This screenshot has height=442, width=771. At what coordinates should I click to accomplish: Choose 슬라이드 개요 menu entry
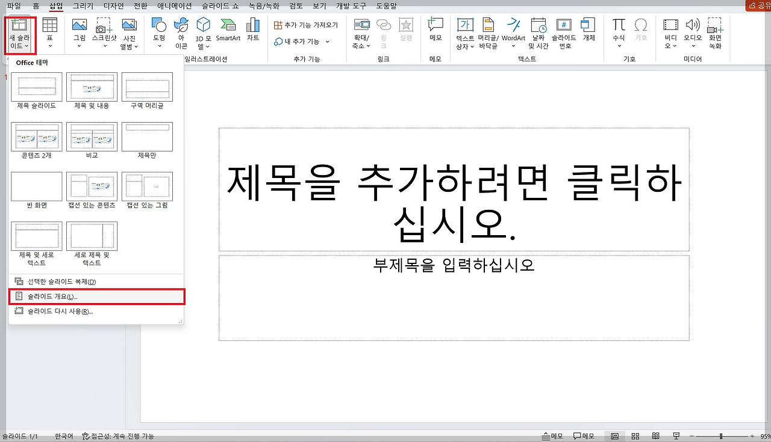[x=96, y=296]
